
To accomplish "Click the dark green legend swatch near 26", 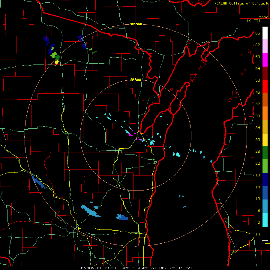I will point(265,153).
